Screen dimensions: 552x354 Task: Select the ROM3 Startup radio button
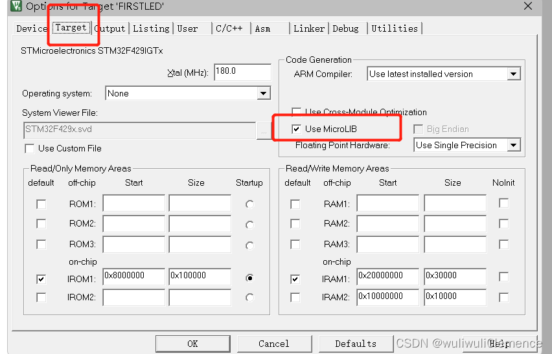pyautogui.click(x=249, y=245)
